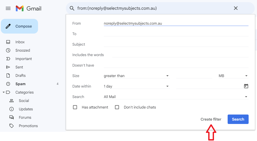Open the Search 'All Mail' dropdown
Screen dimensions: 257x141
tap(176, 97)
